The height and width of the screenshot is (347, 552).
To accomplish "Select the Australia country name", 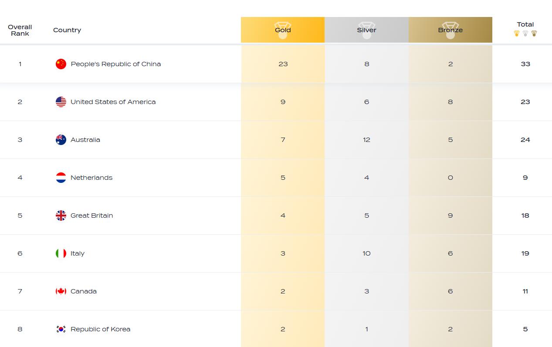I will [85, 140].
